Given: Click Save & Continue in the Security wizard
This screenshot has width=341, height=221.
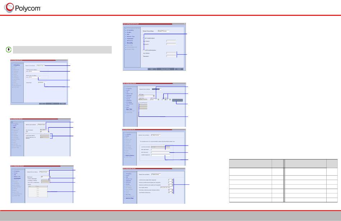Looking at the screenshot, I should [165, 69].
